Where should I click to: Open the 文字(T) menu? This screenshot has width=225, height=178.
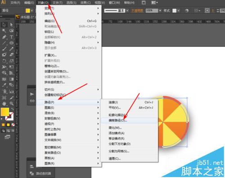click(58, 3)
